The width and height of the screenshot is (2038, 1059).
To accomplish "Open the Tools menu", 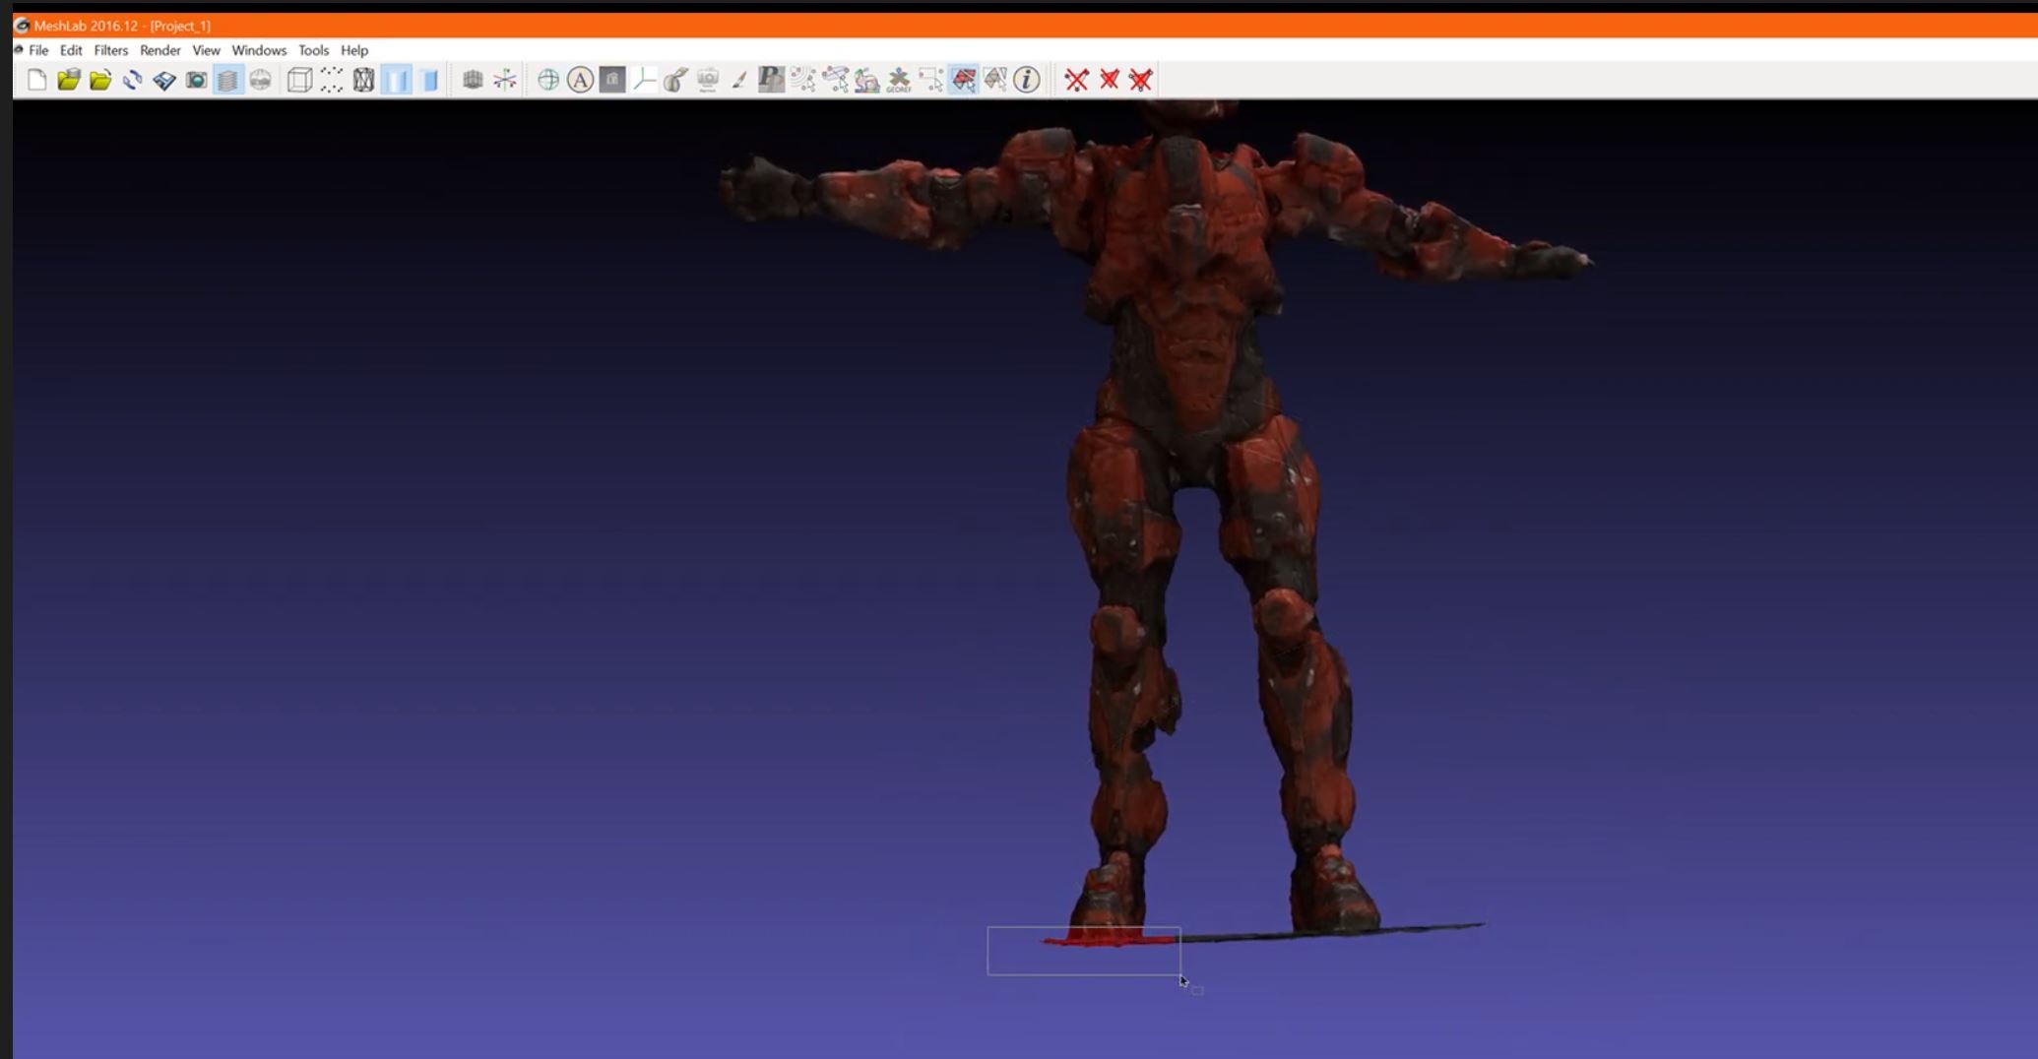I will click(313, 50).
